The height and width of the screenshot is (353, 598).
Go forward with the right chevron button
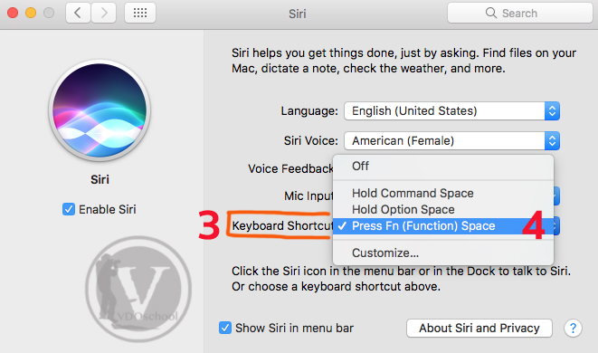pos(104,13)
